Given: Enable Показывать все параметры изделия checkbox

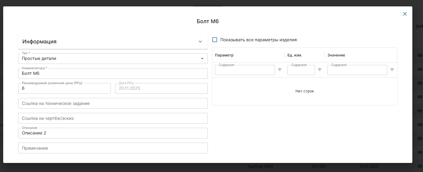Looking at the screenshot, I should [215, 40].
